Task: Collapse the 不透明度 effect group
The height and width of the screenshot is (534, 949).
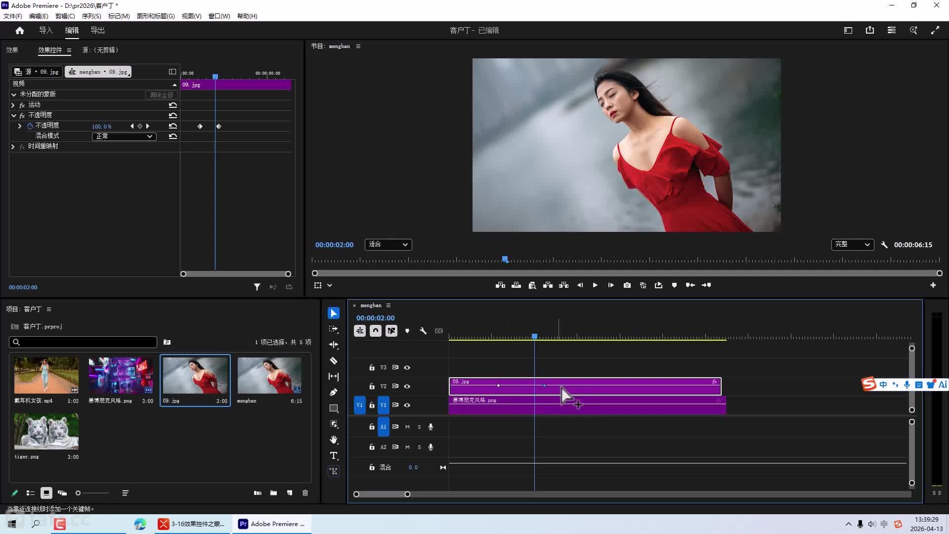Action: (13, 116)
